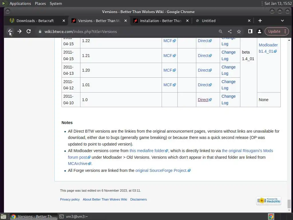Click the page vertical scrollbar thumb
Screen dimensions: 293x220
click(289, 204)
